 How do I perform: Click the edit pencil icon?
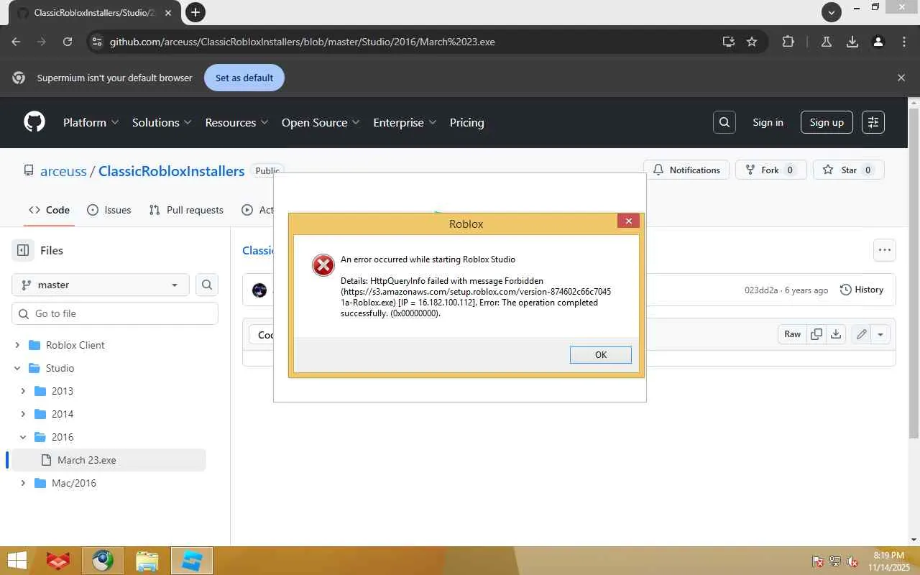click(861, 334)
